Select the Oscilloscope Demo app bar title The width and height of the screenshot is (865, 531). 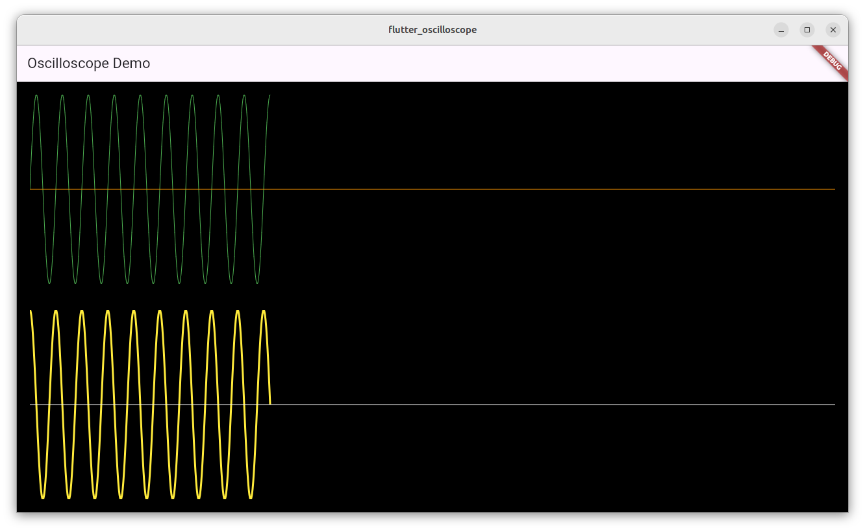click(x=89, y=64)
